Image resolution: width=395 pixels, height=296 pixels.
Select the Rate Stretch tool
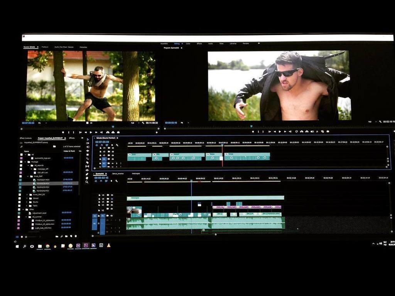click(x=87, y=158)
